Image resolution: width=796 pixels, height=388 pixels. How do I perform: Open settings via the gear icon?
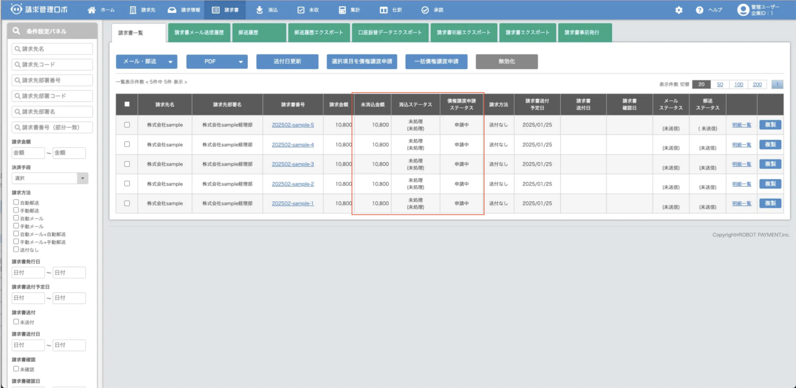(679, 10)
